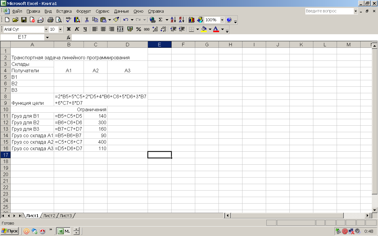
Task: Apply Percent Style format icon
Action: pos(138,29)
